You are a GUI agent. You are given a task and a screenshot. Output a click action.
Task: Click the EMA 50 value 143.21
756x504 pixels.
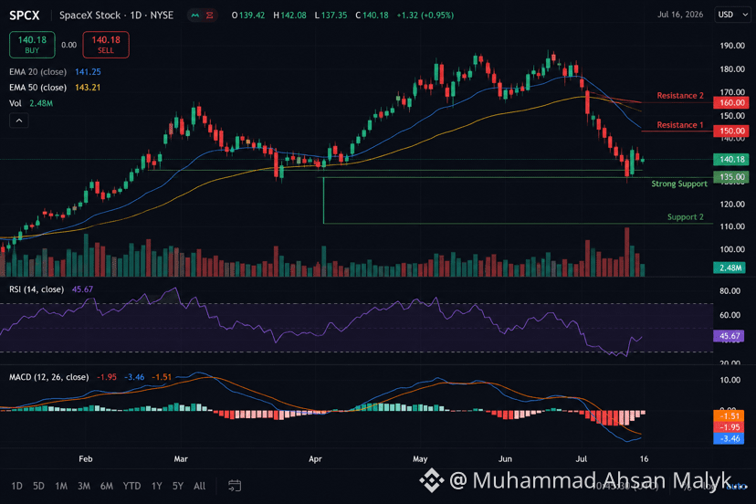(88, 88)
